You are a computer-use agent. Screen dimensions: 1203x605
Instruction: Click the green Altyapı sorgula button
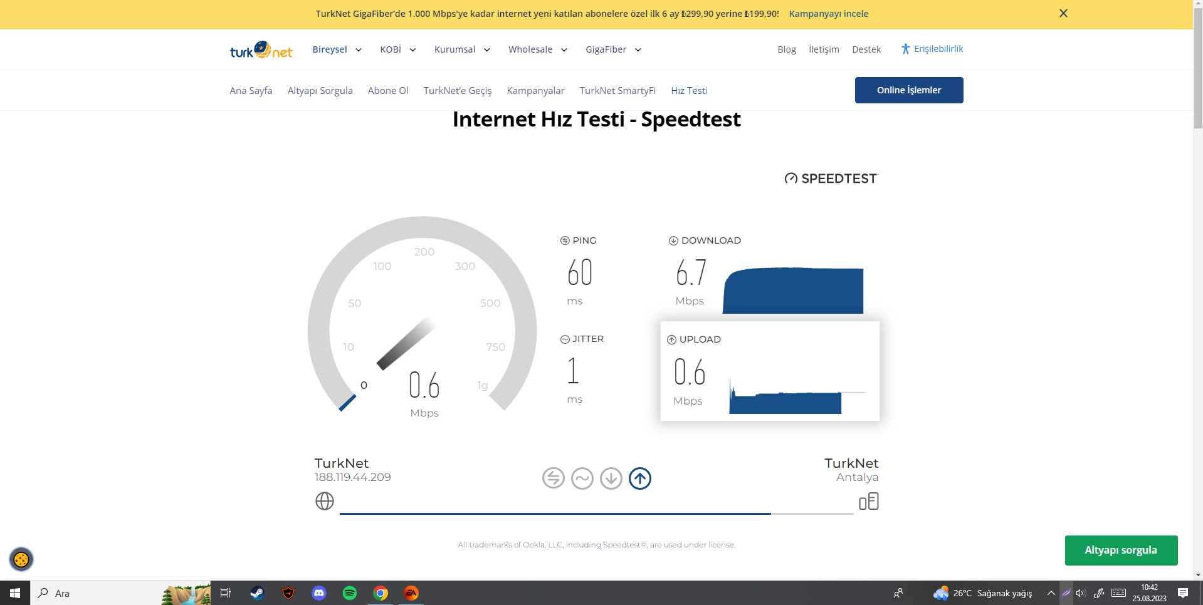[x=1121, y=551]
